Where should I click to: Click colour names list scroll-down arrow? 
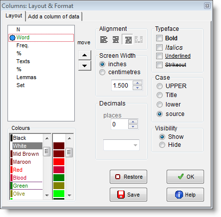[x=47, y=195]
